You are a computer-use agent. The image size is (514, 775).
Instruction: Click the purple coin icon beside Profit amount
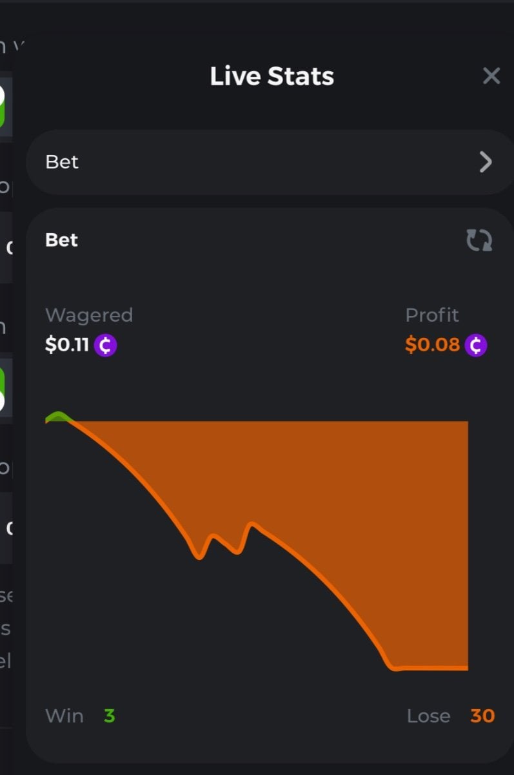click(x=476, y=345)
